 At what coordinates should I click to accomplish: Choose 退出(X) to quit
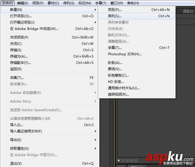coord(50,163)
